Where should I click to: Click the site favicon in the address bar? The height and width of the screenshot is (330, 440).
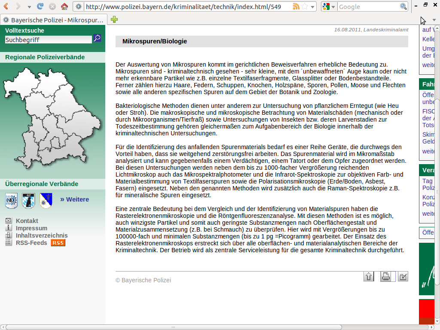pos(79,6)
